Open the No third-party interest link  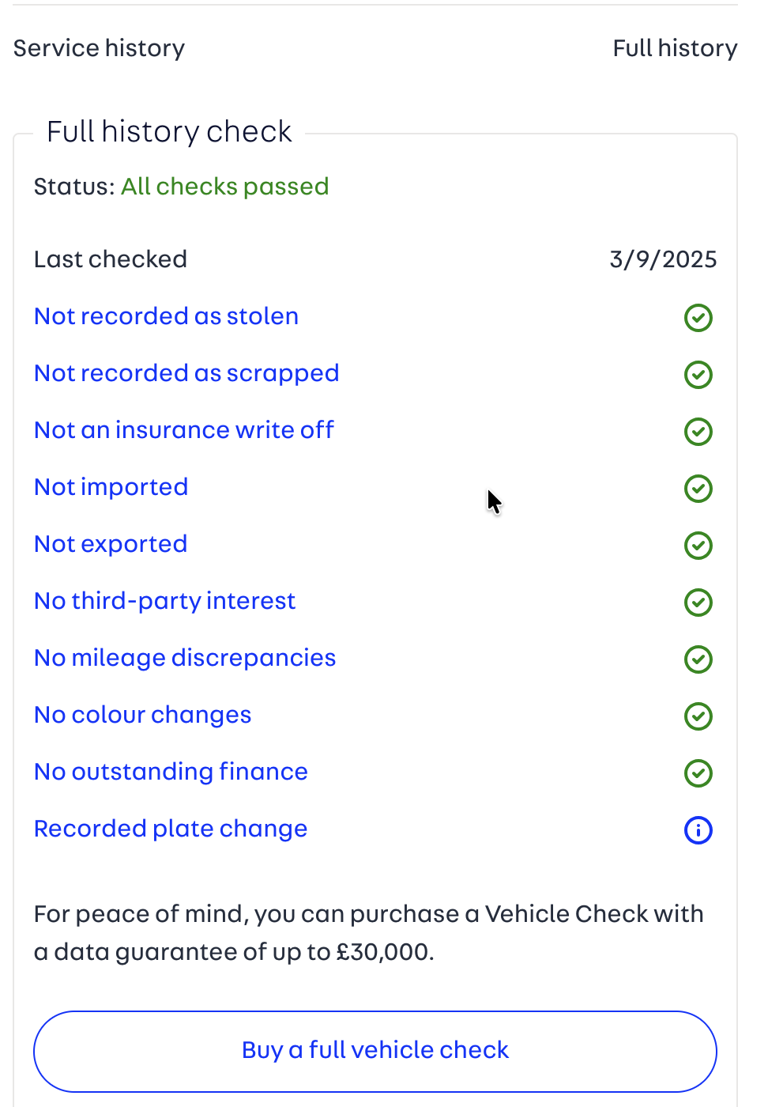click(165, 601)
